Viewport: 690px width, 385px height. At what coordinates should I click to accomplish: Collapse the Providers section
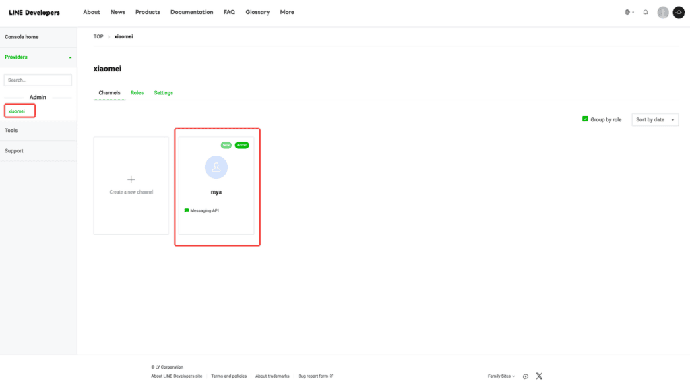(x=38, y=57)
